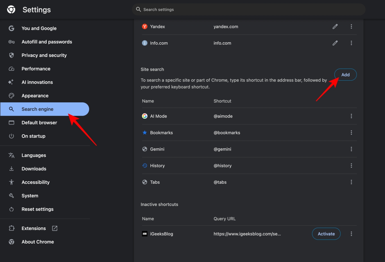Click the translate icon for Languages
The height and width of the screenshot is (262, 385).
point(12,155)
